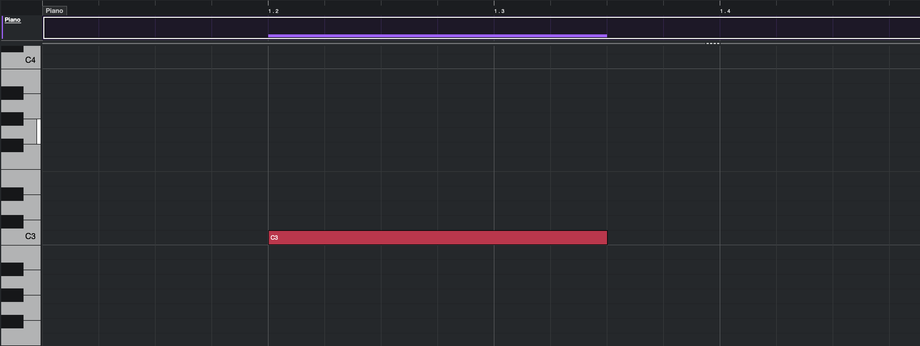This screenshot has width=920, height=346.
Task: Click the Piano region label in the ruler
Action: 55,11
